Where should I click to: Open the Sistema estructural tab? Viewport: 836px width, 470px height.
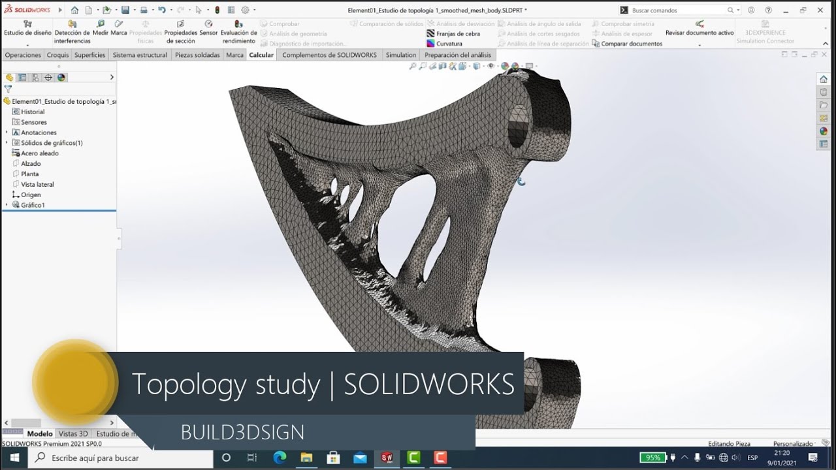[140, 55]
